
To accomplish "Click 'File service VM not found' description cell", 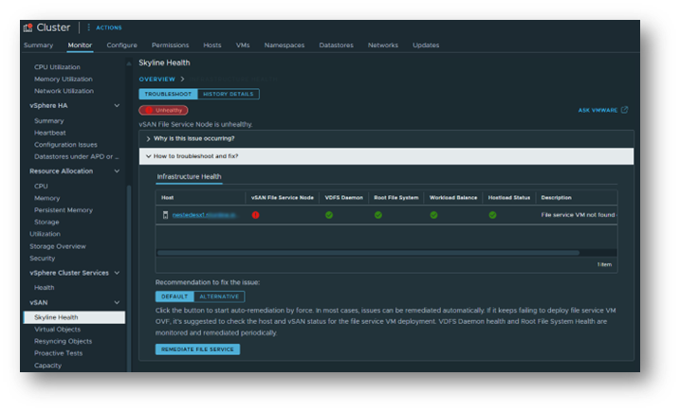I will (x=579, y=215).
